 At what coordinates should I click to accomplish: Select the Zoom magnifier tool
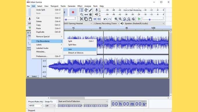(82, 15)
